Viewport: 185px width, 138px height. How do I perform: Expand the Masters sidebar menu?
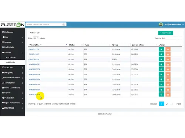(x=13, y=42)
